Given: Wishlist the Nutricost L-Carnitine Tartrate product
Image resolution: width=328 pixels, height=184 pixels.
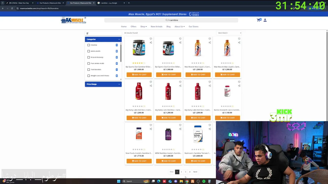Looking at the screenshot, I should tap(210, 125).
